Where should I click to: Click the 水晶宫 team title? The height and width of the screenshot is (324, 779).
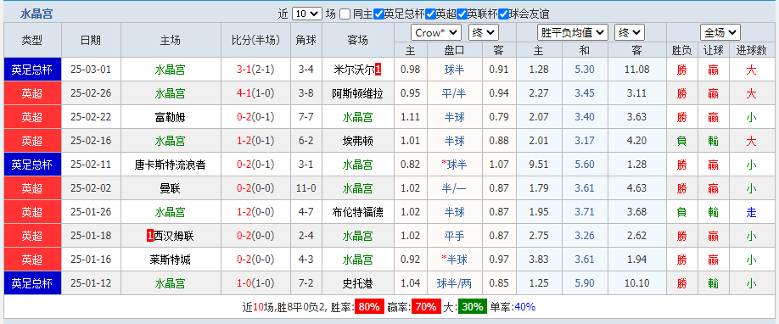(36, 14)
